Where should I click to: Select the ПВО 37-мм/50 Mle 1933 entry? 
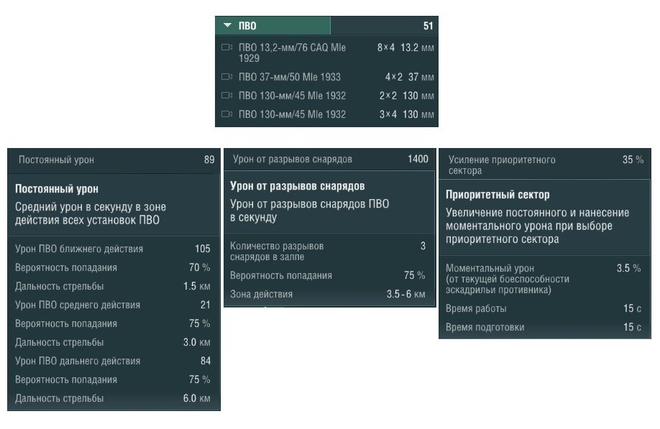pos(326,77)
